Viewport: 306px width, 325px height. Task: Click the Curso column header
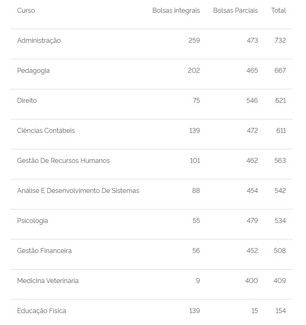pyautogui.click(x=26, y=11)
